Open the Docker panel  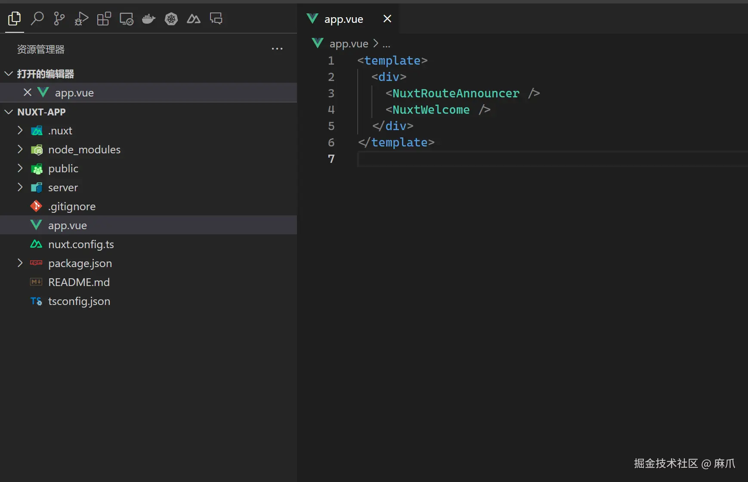[x=148, y=19]
